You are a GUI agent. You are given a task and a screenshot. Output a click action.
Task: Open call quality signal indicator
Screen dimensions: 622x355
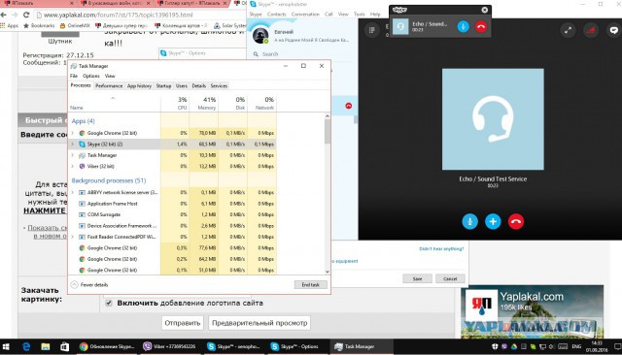coord(591,30)
